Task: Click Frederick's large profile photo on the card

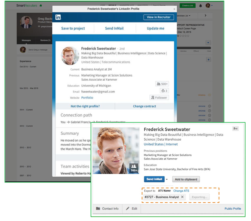Action: point(116,151)
